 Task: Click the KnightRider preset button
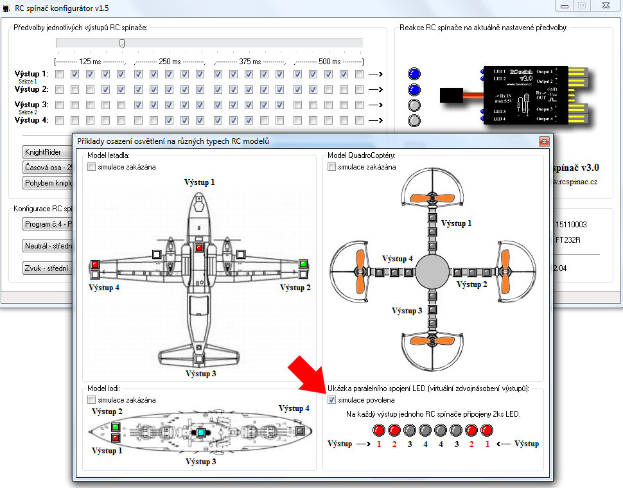coord(48,152)
